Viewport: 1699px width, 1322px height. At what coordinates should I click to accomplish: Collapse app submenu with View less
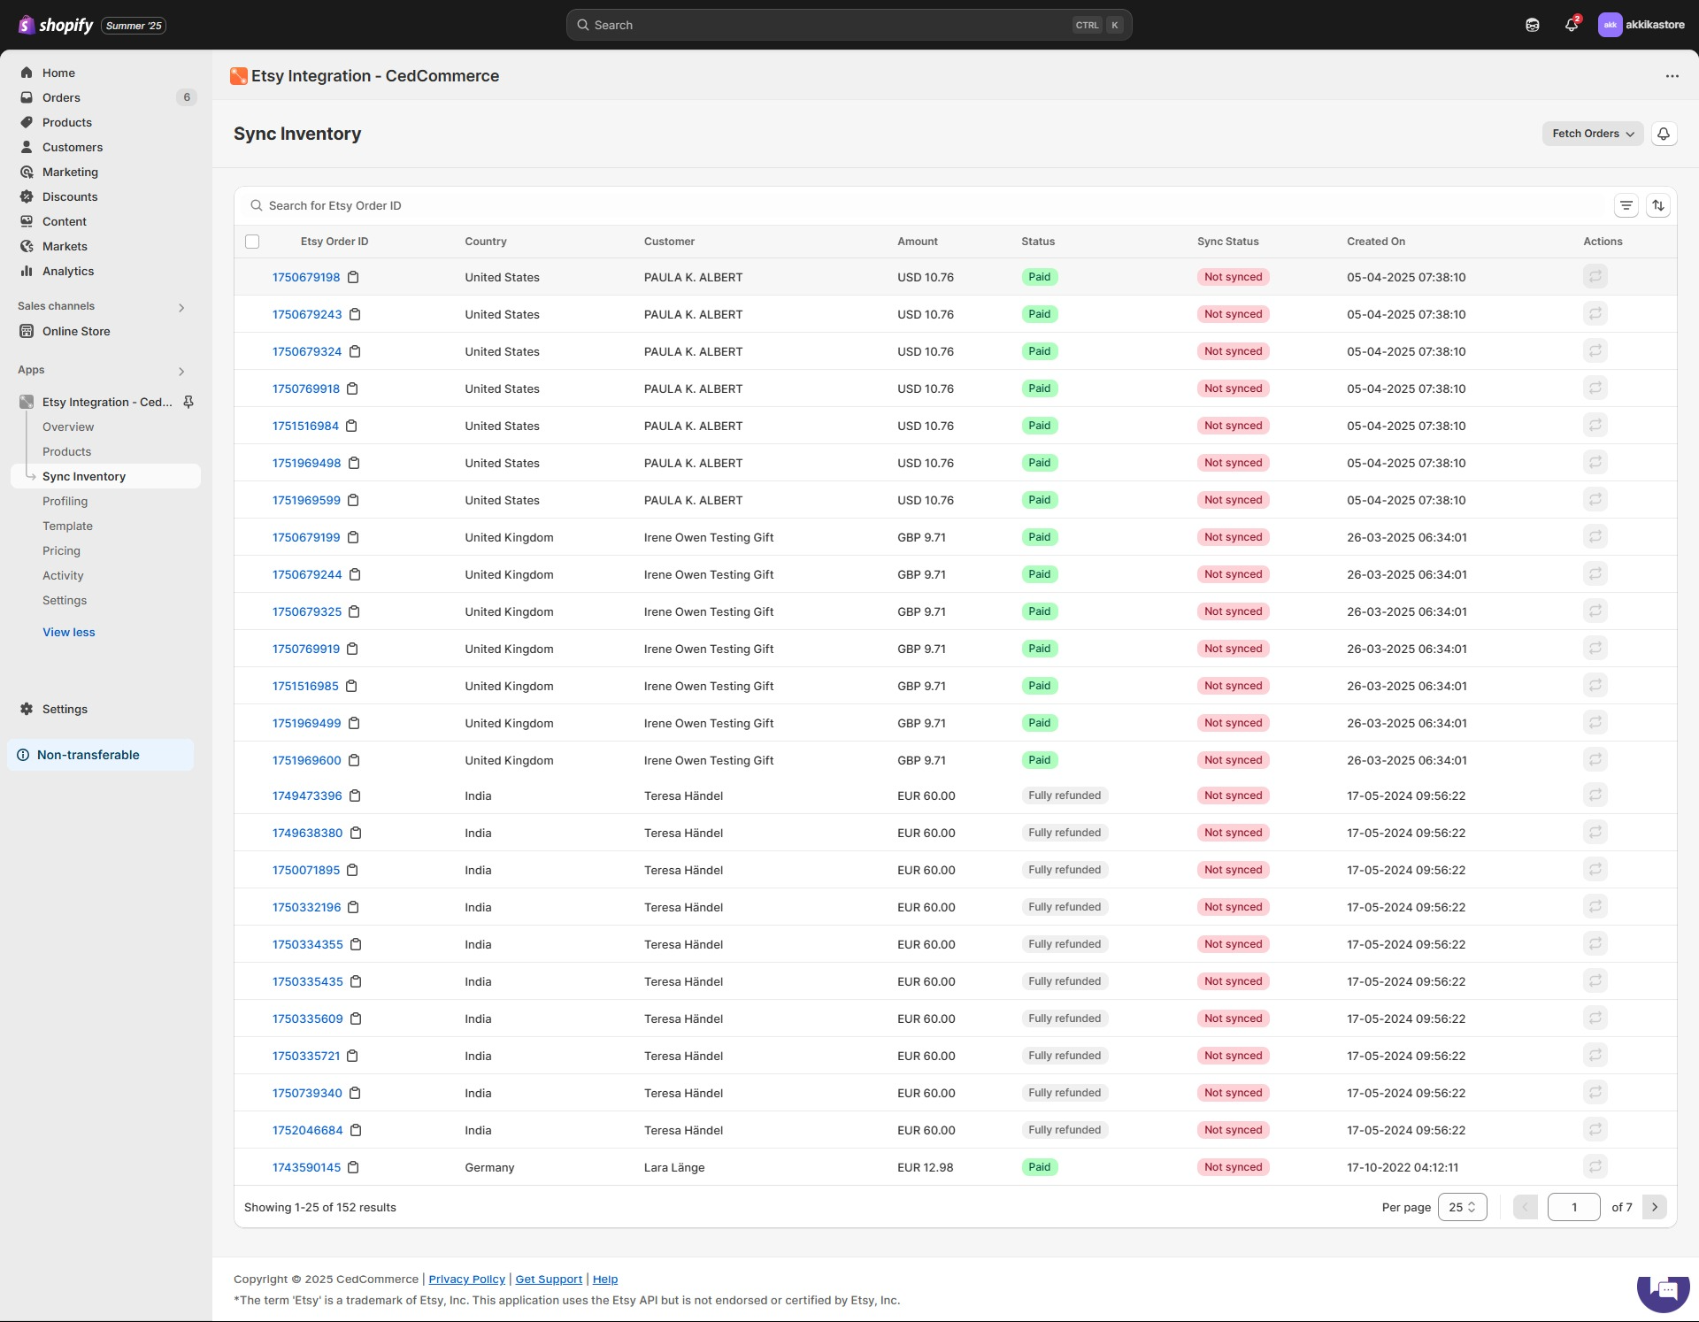pyautogui.click(x=69, y=632)
